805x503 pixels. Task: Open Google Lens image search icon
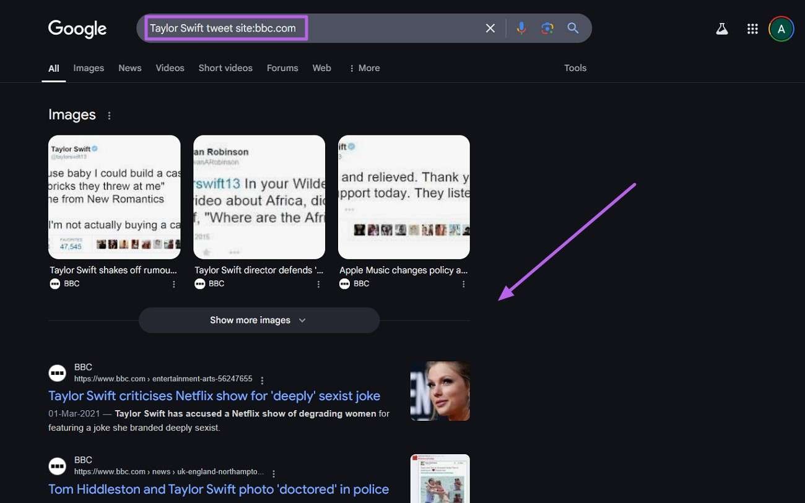547,28
